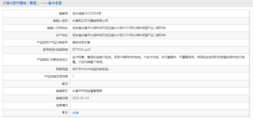Click the company name 长春耘艾手术器械有限公司
The height and width of the screenshot is (119, 253).
[x=90, y=21]
